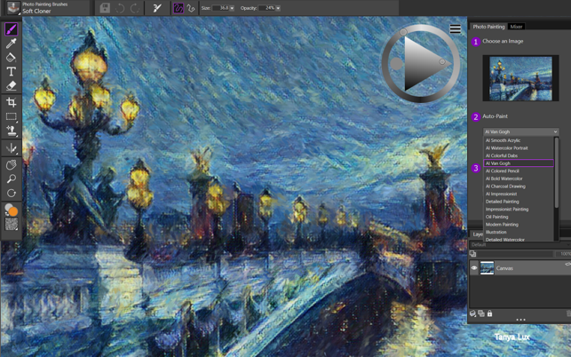Select the Rotate Page tool
Screen dimensions: 571x357
11,193
